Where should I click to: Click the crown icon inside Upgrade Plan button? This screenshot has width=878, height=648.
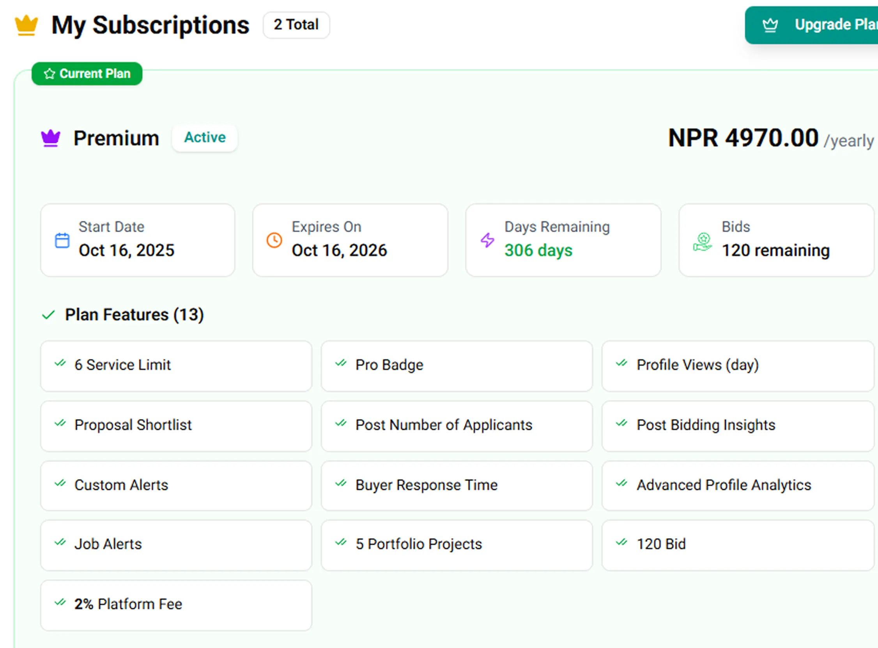pyautogui.click(x=770, y=25)
